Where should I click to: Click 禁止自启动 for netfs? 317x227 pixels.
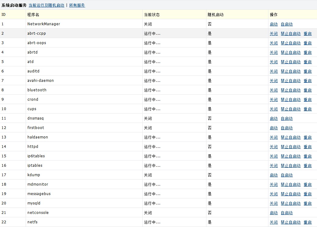[x=290, y=222]
